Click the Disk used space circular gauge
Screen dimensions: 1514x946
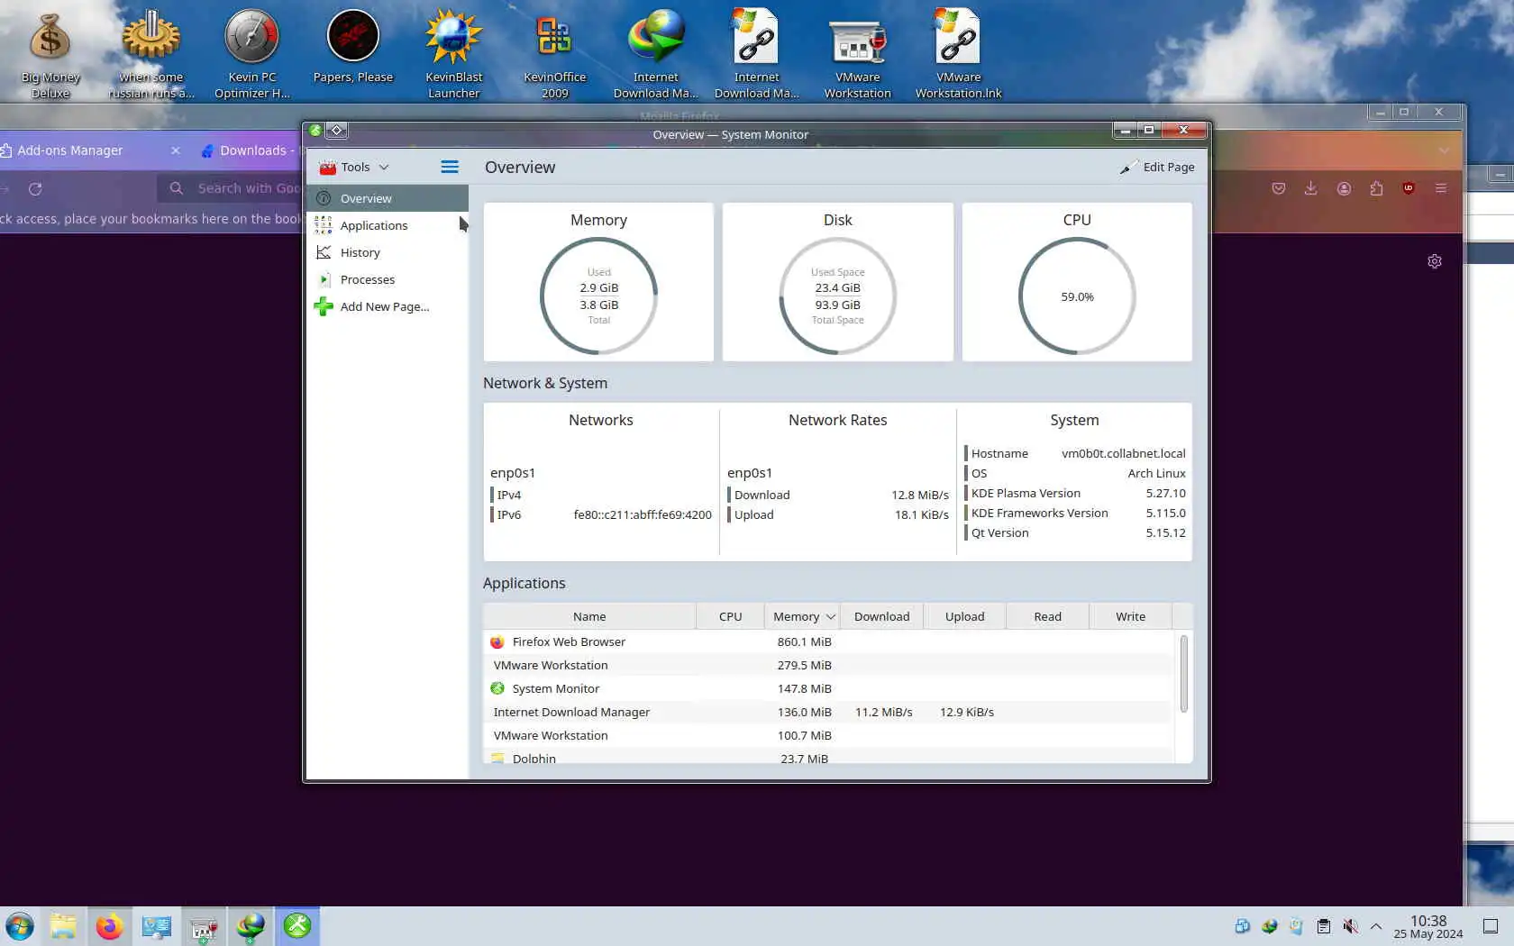click(838, 296)
